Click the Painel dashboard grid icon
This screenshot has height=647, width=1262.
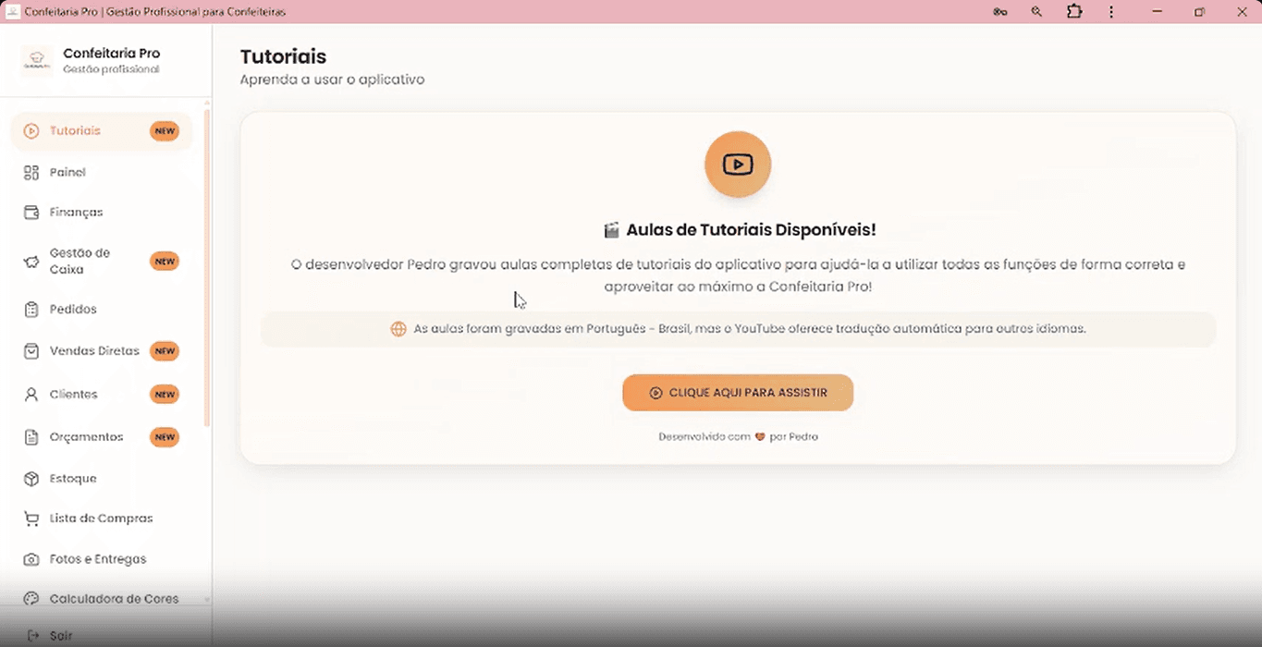(x=31, y=173)
